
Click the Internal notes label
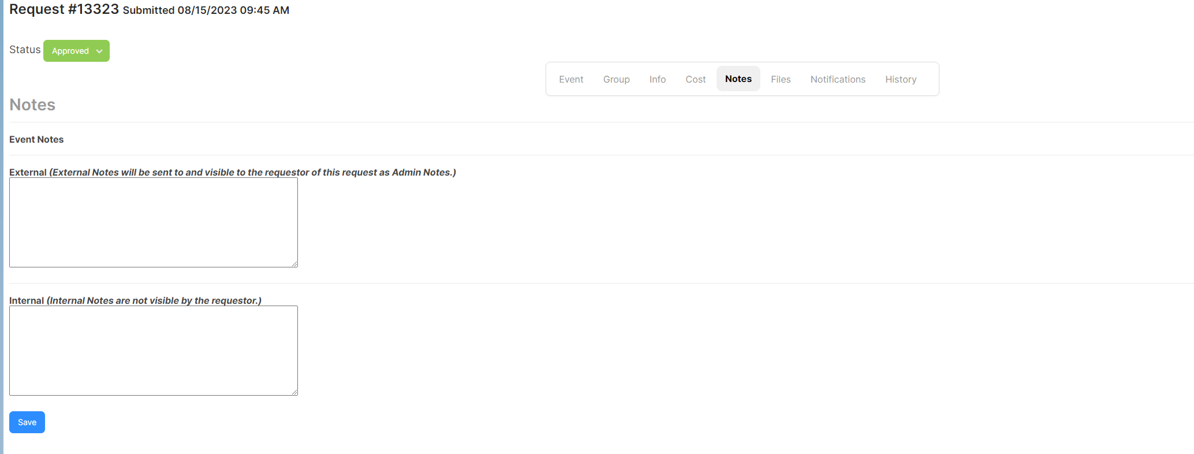135,300
